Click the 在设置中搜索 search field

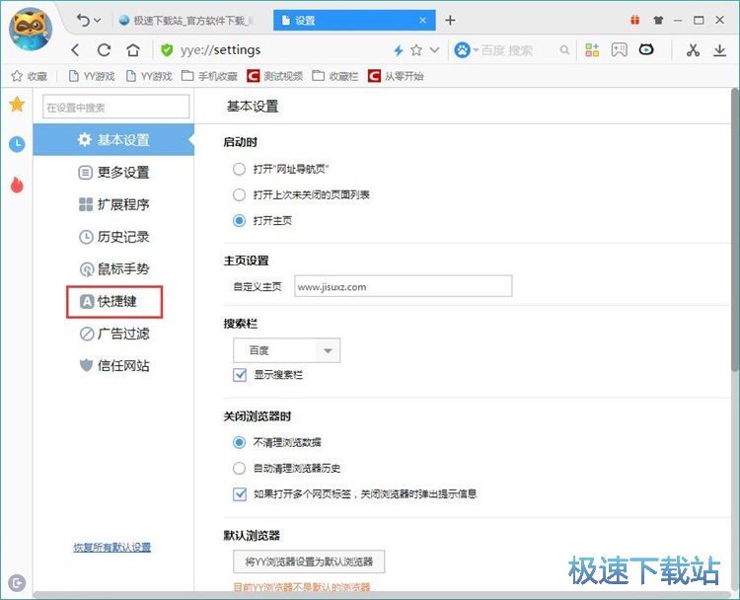pos(116,108)
